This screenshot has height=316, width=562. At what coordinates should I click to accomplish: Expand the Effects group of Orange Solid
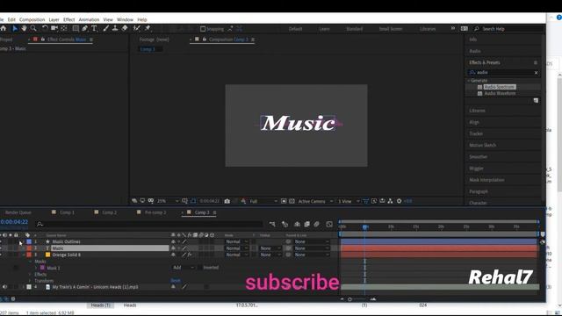[30, 275]
